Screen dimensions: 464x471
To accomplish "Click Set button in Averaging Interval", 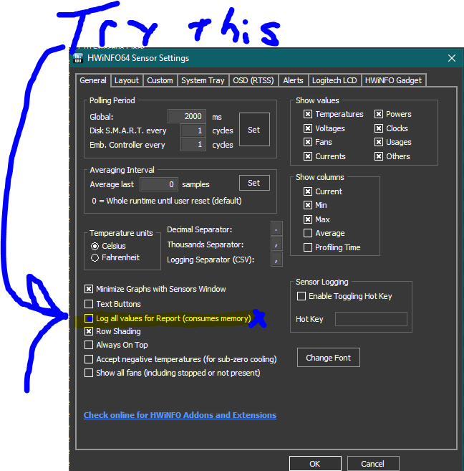I will (x=254, y=183).
